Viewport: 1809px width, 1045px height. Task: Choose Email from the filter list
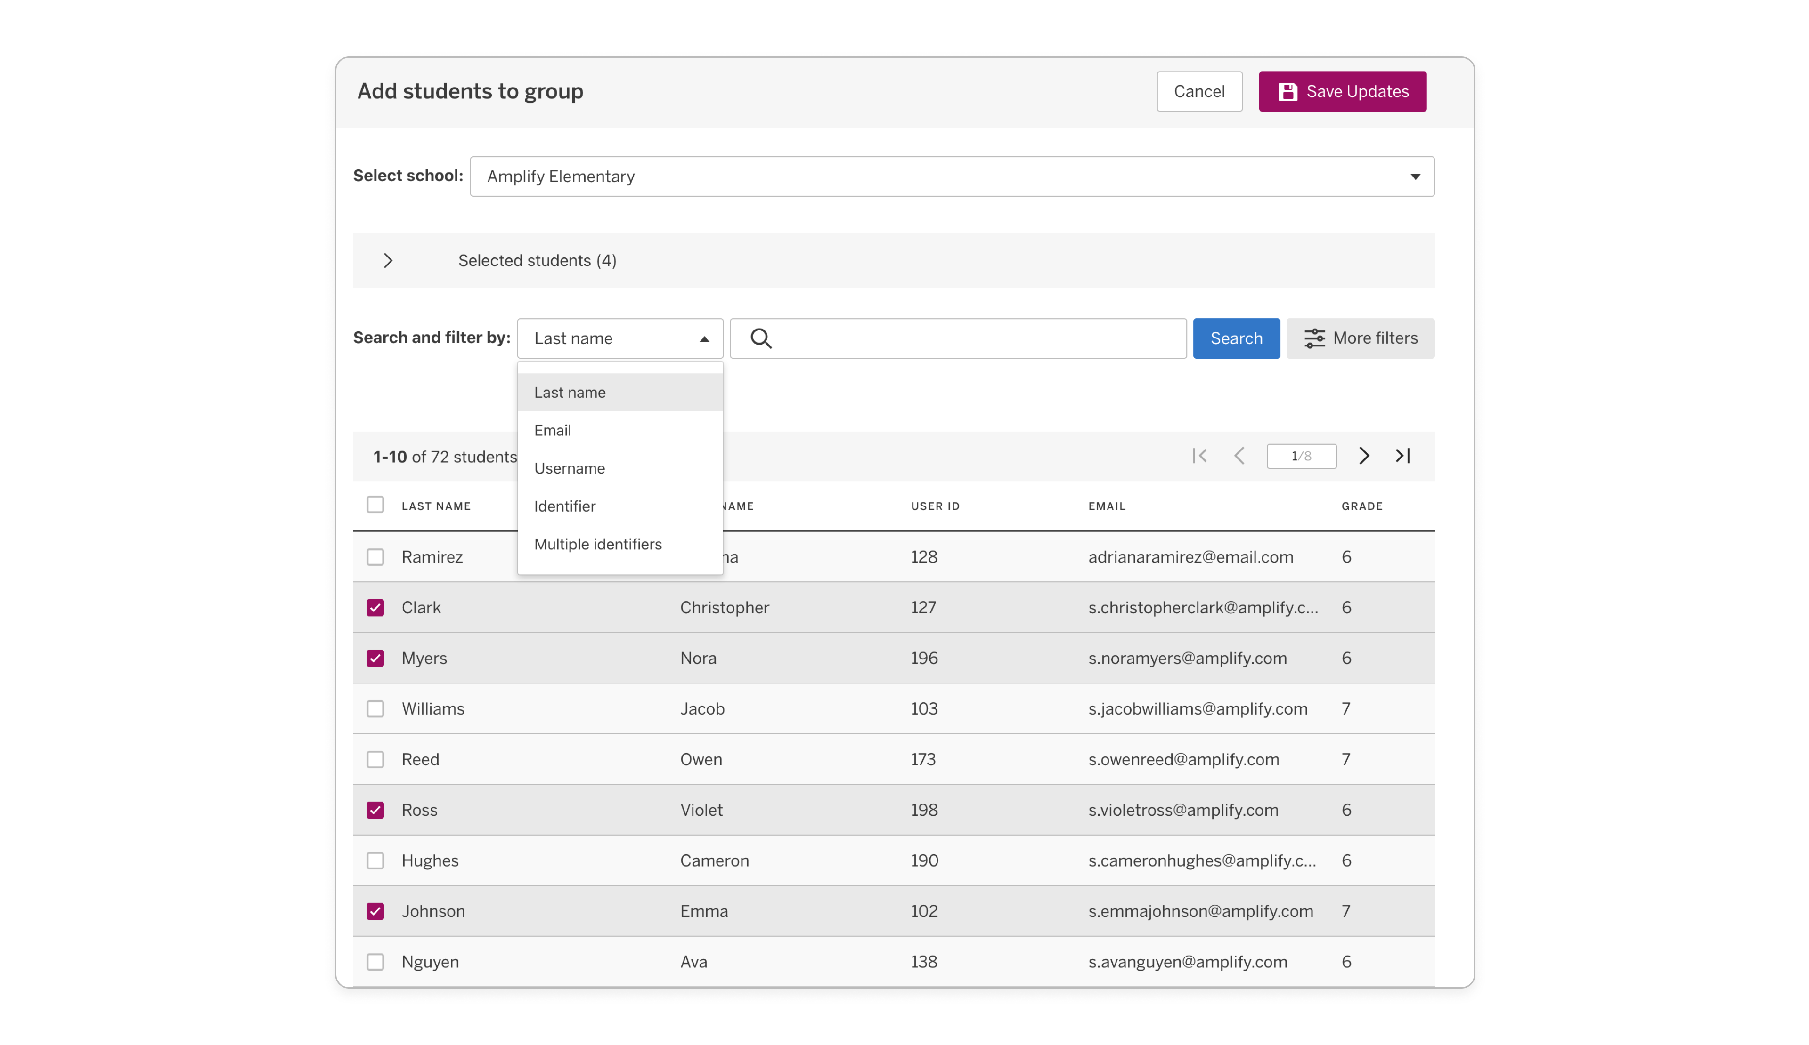(553, 430)
